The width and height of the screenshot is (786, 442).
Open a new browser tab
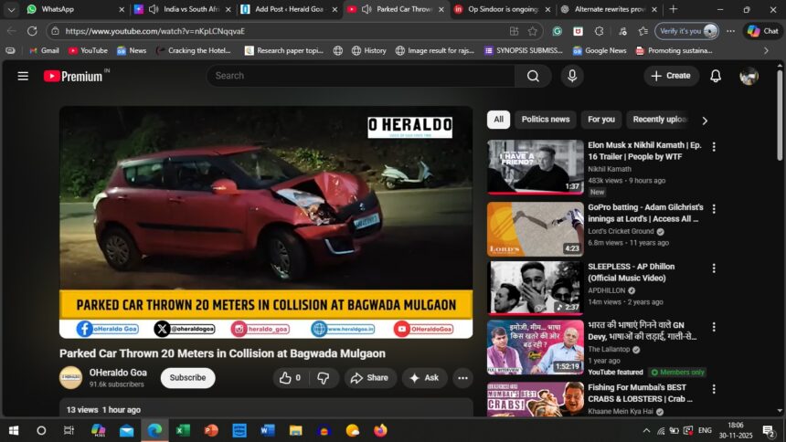674,9
